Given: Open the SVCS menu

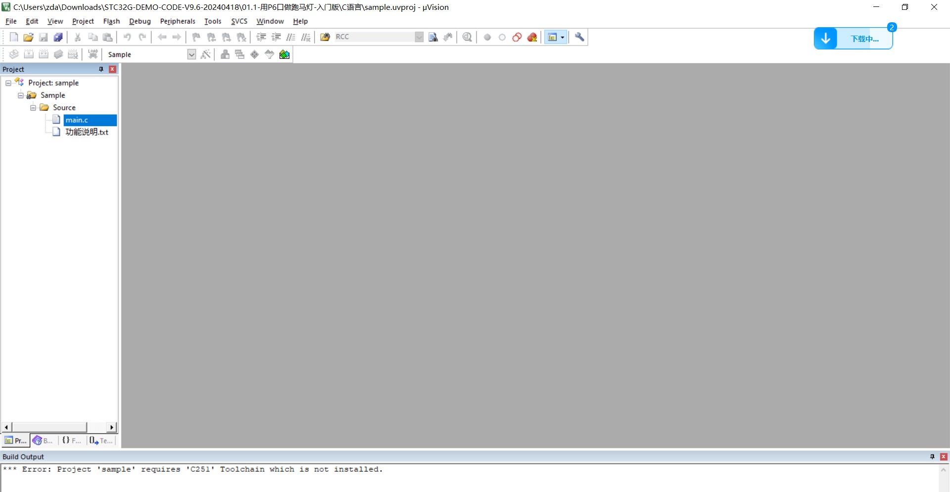Looking at the screenshot, I should tap(239, 21).
